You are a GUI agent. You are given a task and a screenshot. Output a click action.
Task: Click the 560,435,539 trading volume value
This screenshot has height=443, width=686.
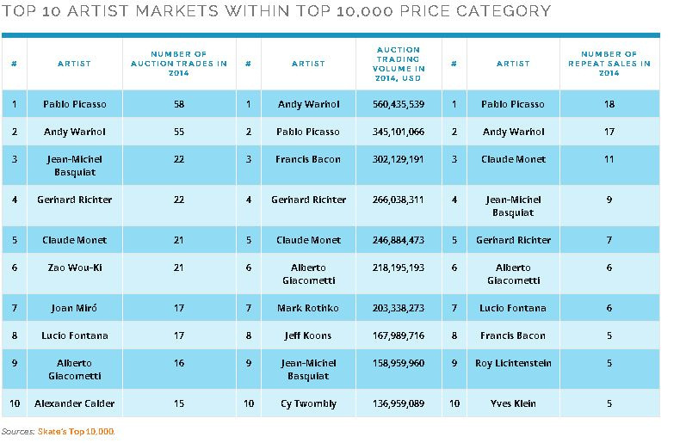pyautogui.click(x=399, y=104)
